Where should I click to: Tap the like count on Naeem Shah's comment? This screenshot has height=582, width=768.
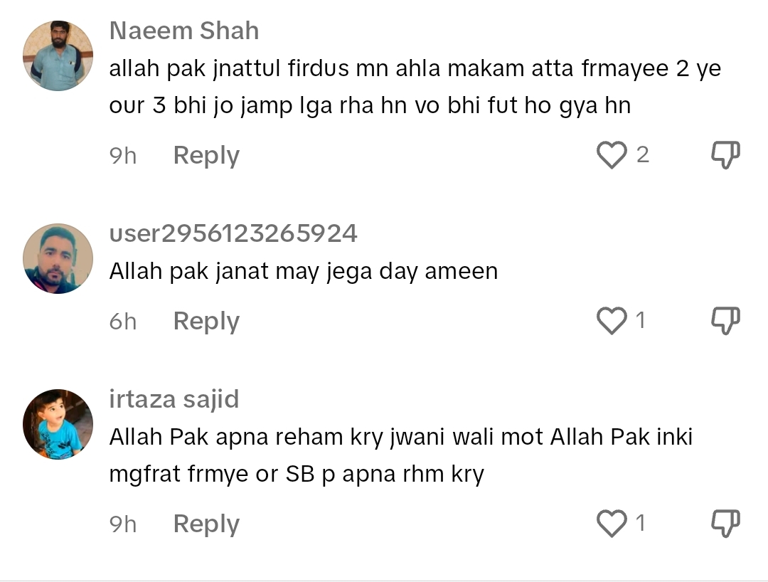pos(642,155)
